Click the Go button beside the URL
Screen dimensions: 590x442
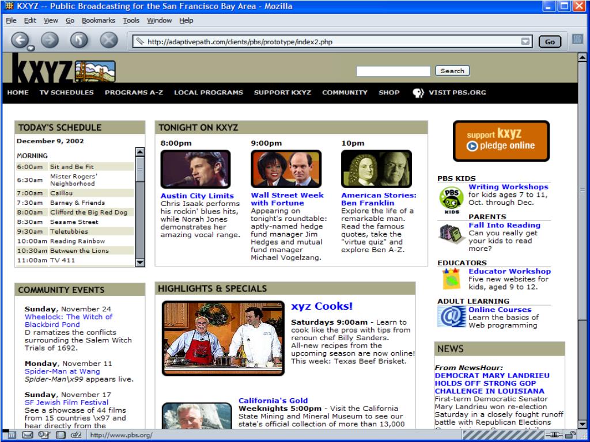pyautogui.click(x=550, y=41)
